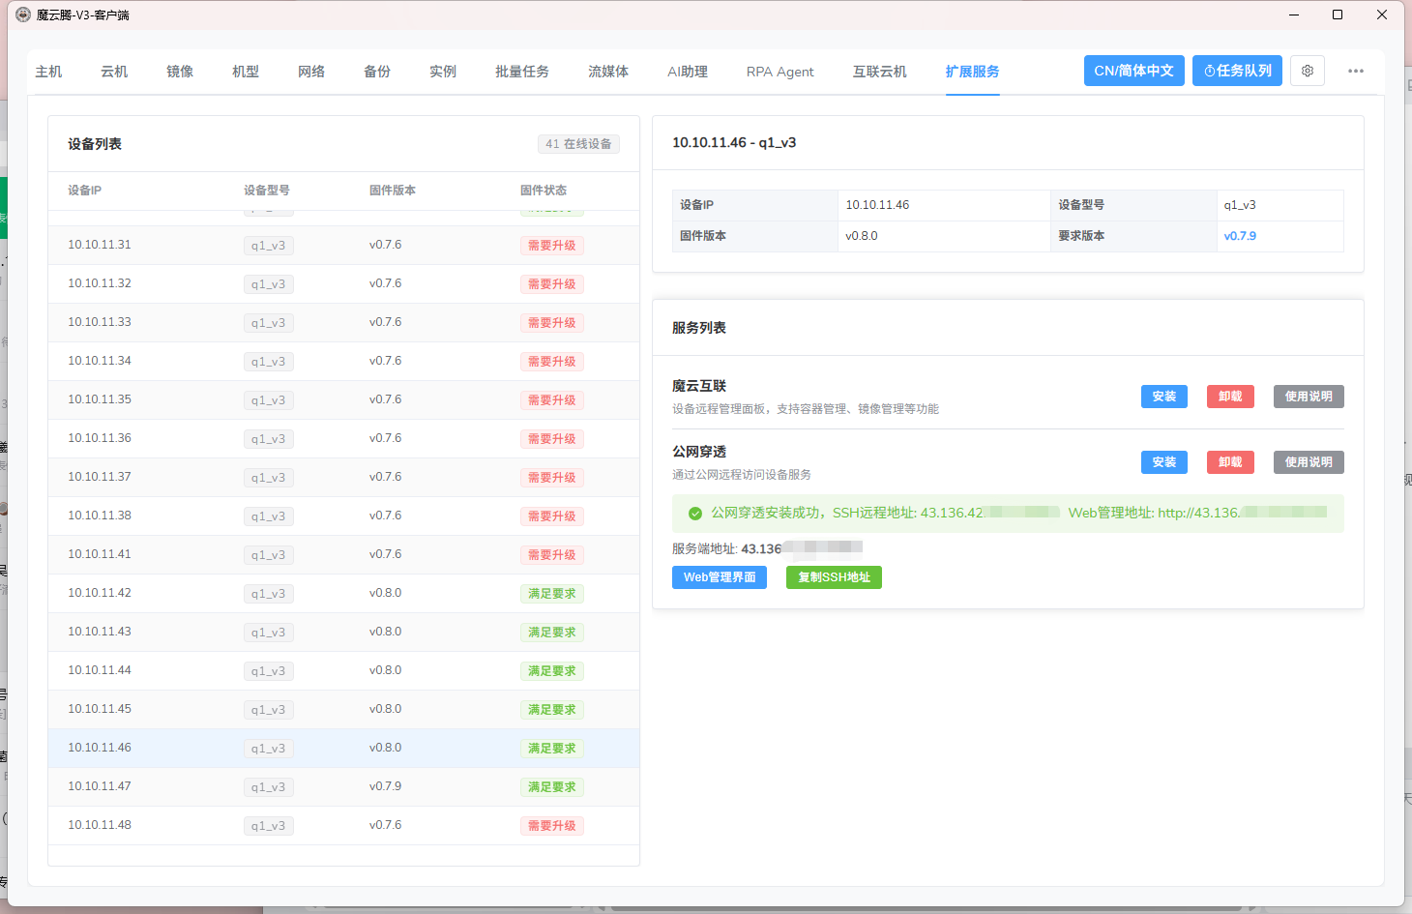Select device row 10.10.11.33
The height and width of the screenshot is (914, 1412).
[343, 323]
